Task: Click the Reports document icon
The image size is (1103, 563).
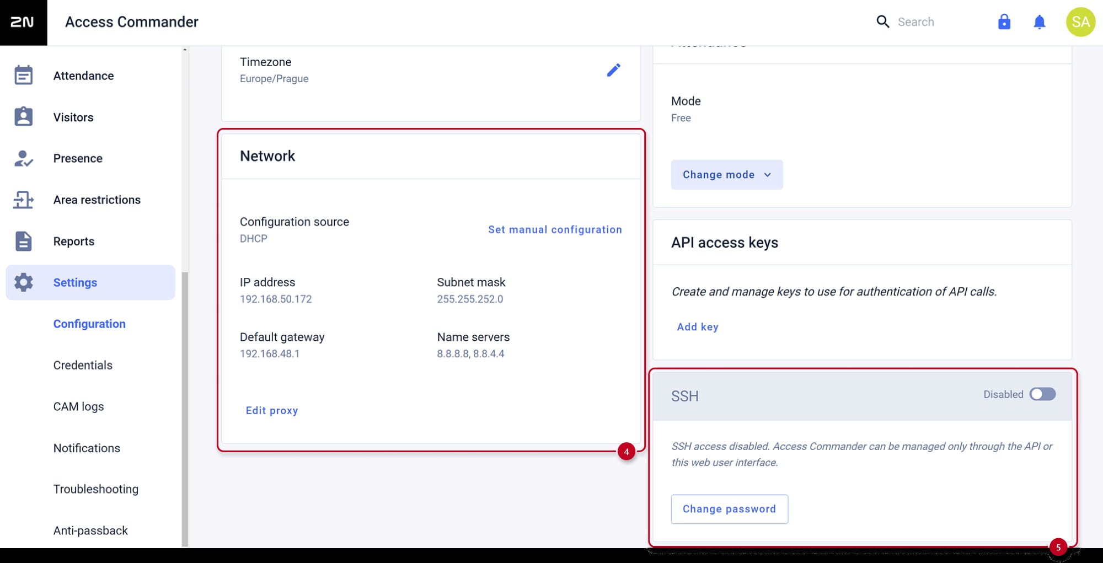Action: click(x=23, y=241)
